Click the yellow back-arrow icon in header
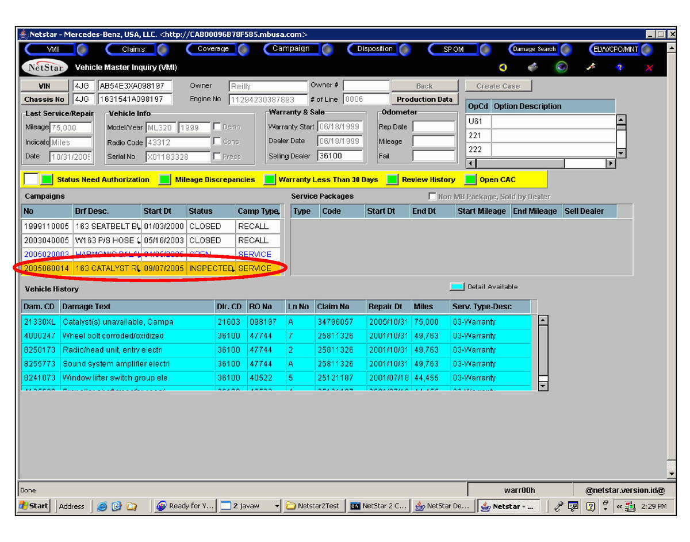This screenshot has height=542, width=690. coord(503,68)
